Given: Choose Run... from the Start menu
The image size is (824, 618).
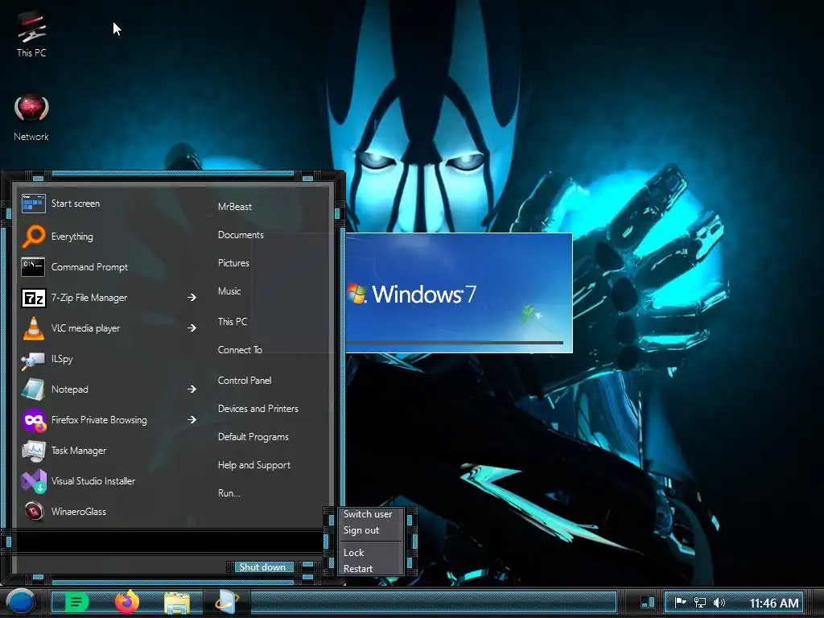Looking at the screenshot, I should [x=229, y=493].
